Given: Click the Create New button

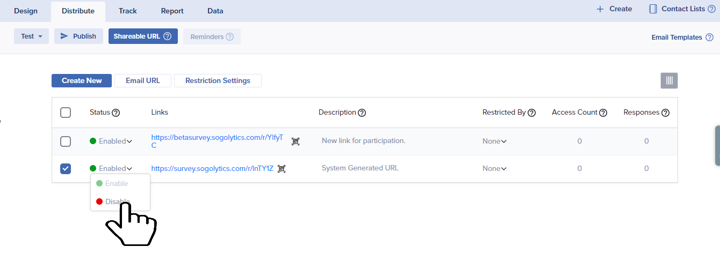Looking at the screenshot, I should pos(82,80).
